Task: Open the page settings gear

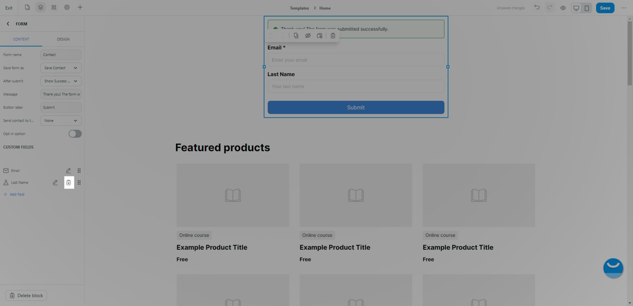Action: click(67, 8)
